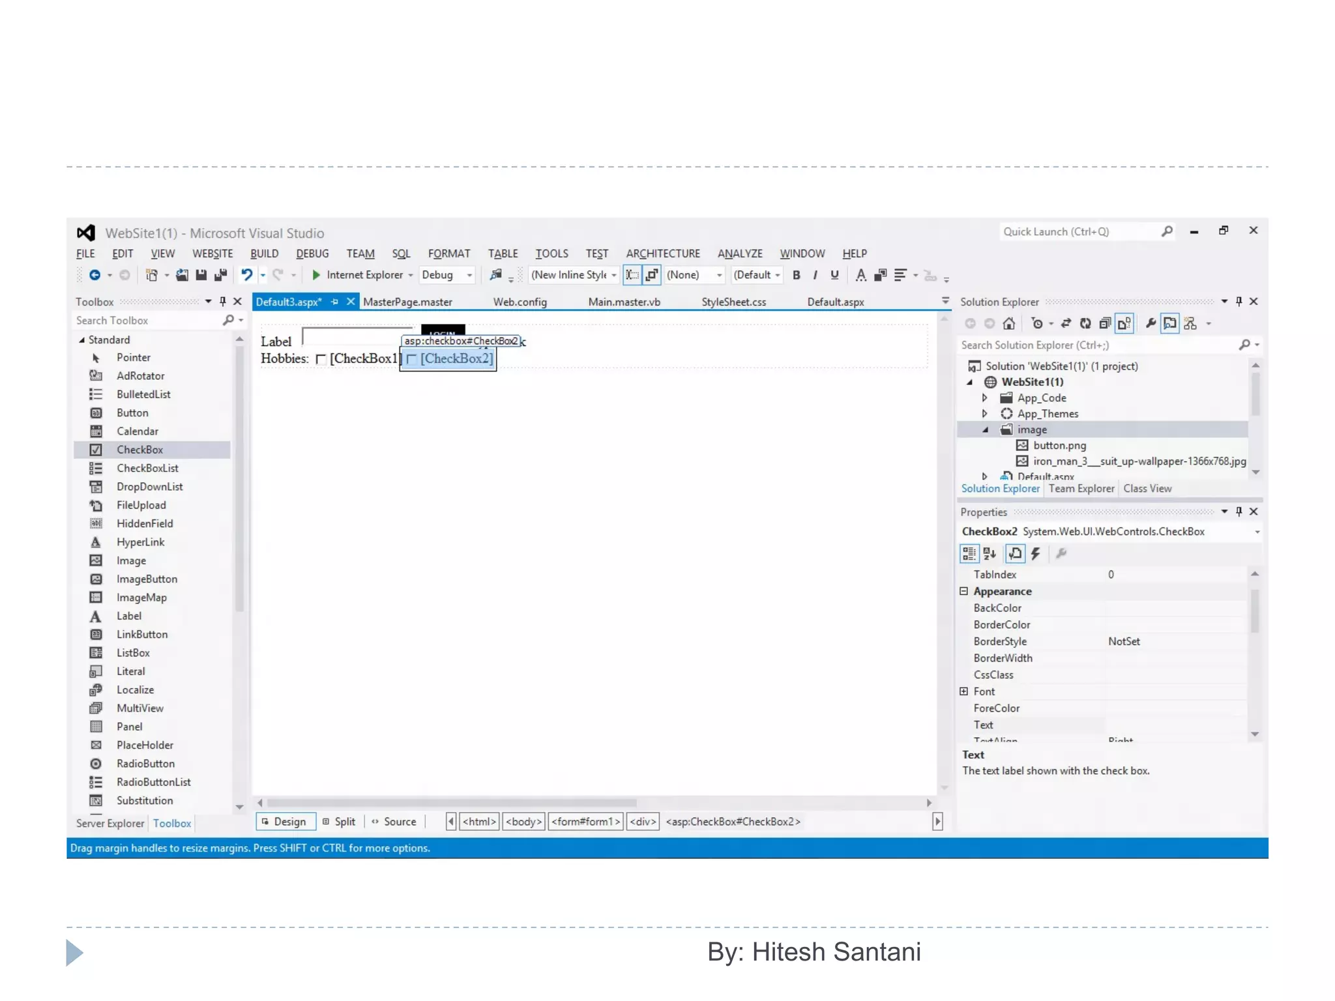1335x1001 pixels.
Task: Click the Underline formatting icon
Action: click(x=834, y=275)
